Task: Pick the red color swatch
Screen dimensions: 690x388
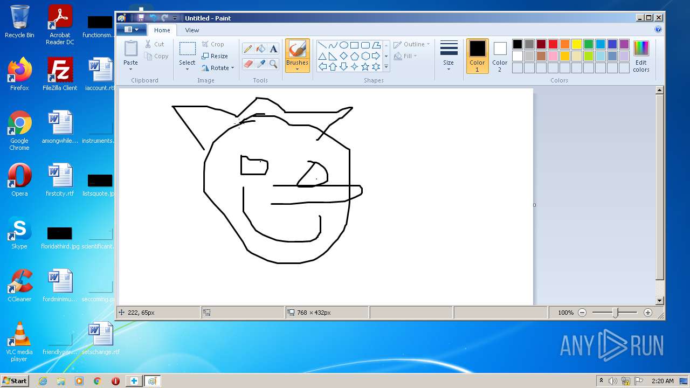Action: coord(553,44)
